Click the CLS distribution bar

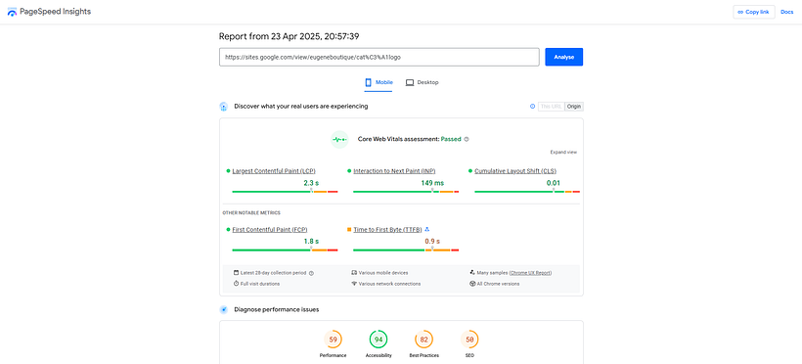click(x=527, y=192)
